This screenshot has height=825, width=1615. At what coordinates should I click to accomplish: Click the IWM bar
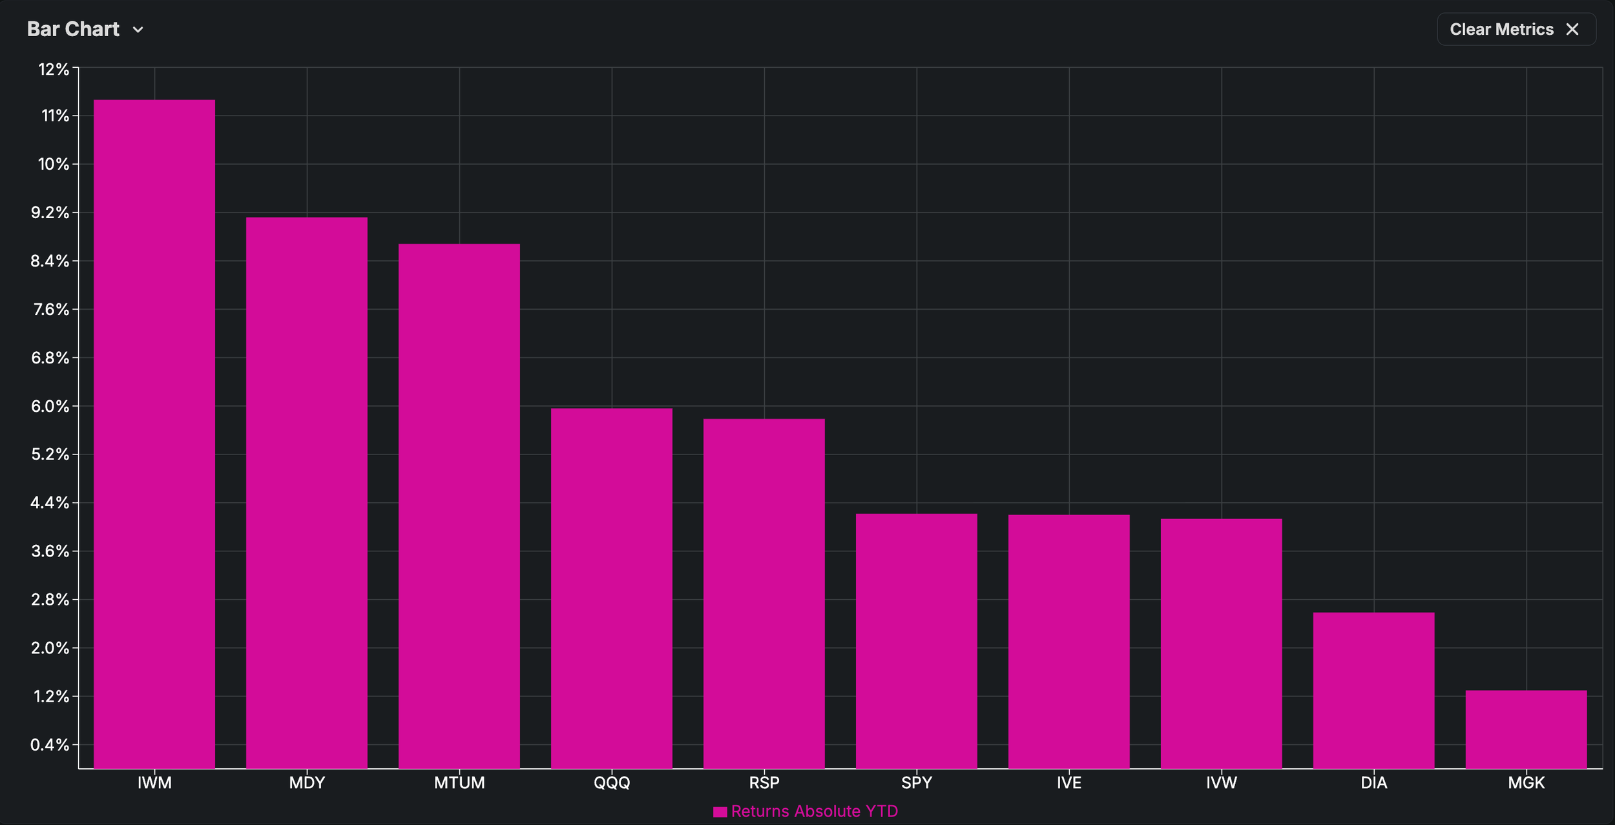(x=154, y=434)
